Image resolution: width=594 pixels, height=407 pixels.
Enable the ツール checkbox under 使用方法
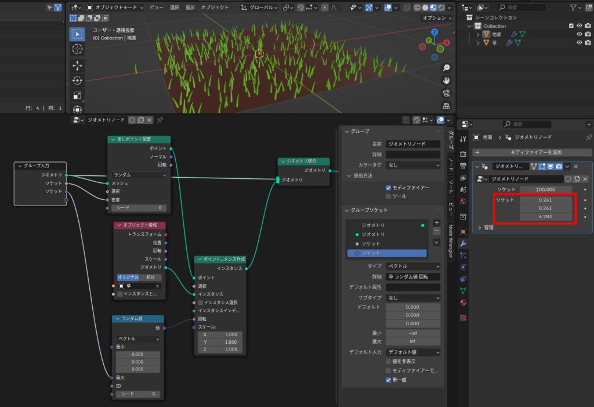(x=389, y=196)
